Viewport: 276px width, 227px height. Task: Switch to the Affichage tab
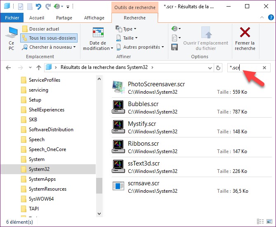[94, 18]
